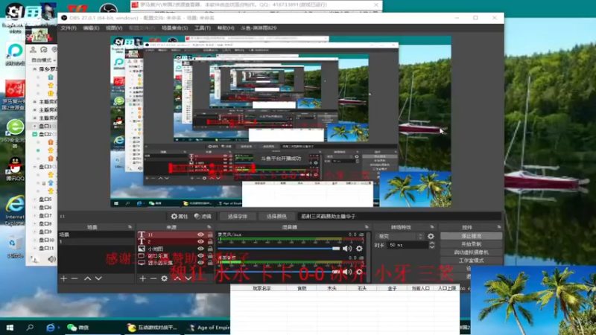Click the source text input field
Screen dimensions: 596x335
point(399,216)
